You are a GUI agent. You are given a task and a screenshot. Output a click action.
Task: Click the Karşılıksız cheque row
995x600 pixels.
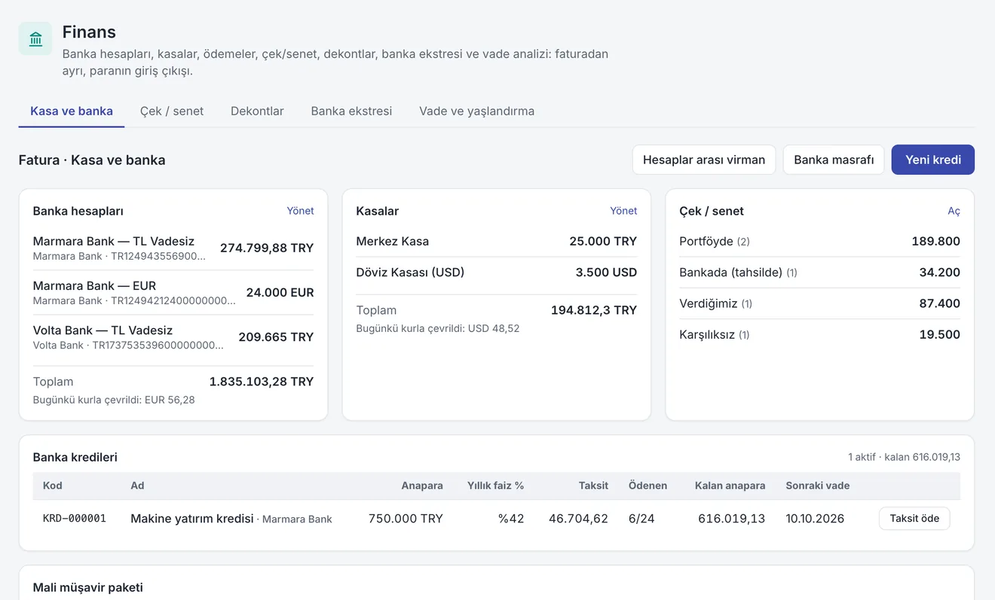click(x=820, y=334)
